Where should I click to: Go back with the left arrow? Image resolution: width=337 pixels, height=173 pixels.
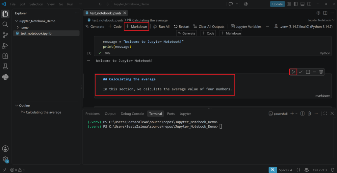tap(100, 4)
